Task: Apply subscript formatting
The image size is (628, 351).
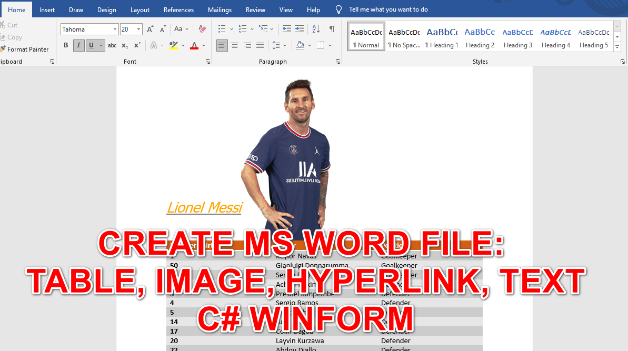Action: tap(124, 45)
